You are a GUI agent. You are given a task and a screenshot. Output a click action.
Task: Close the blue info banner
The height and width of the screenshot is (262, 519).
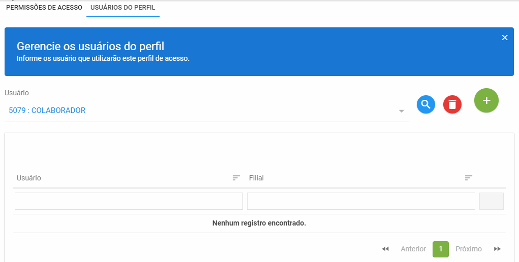coord(504,38)
